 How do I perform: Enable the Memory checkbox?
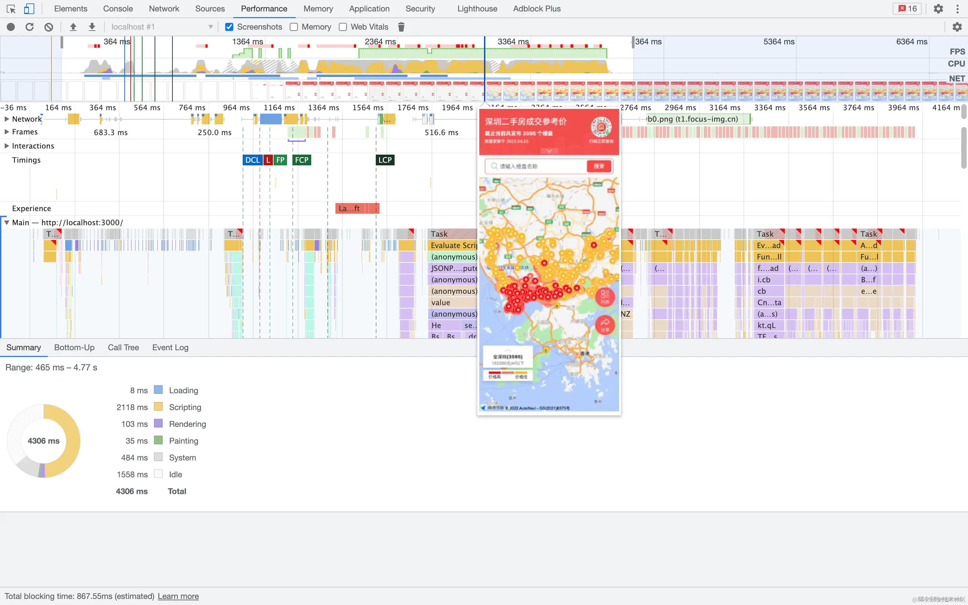[294, 27]
